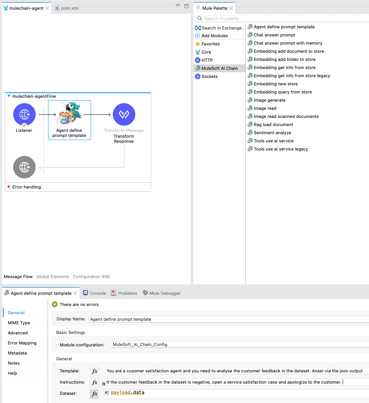
Task: Select the Agent define prompt template parrot icon
Action: [x=69, y=115]
